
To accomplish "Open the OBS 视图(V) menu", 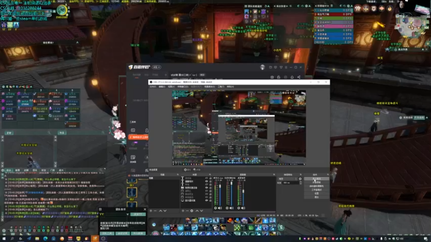I will [x=171, y=87].
